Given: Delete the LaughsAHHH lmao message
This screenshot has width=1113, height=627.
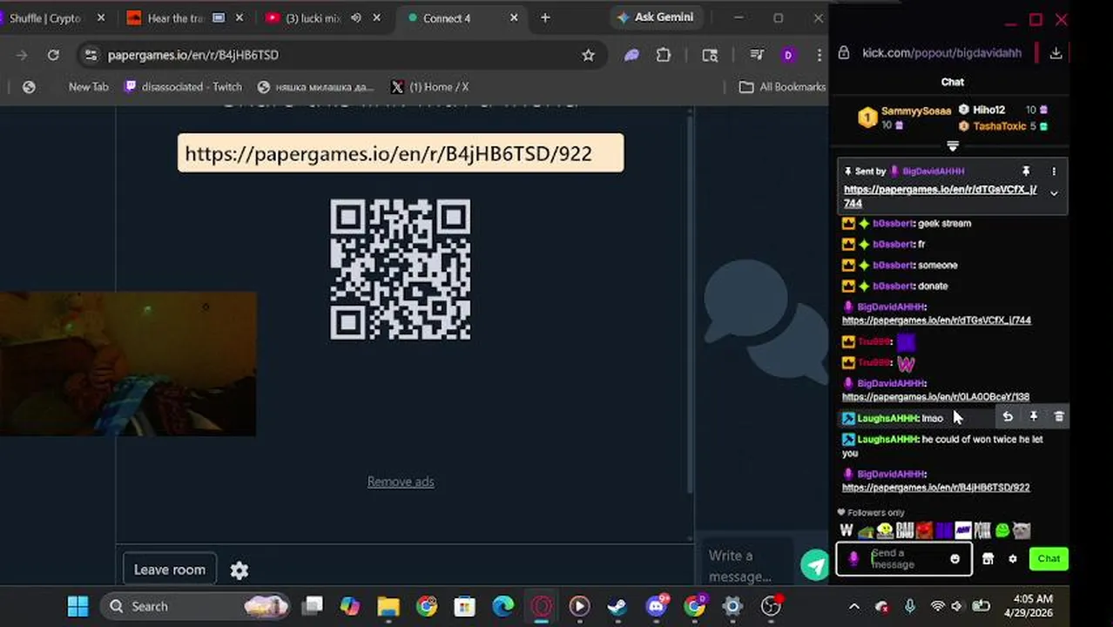Looking at the screenshot, I should pyautogui.click(x=1059, y=417).
